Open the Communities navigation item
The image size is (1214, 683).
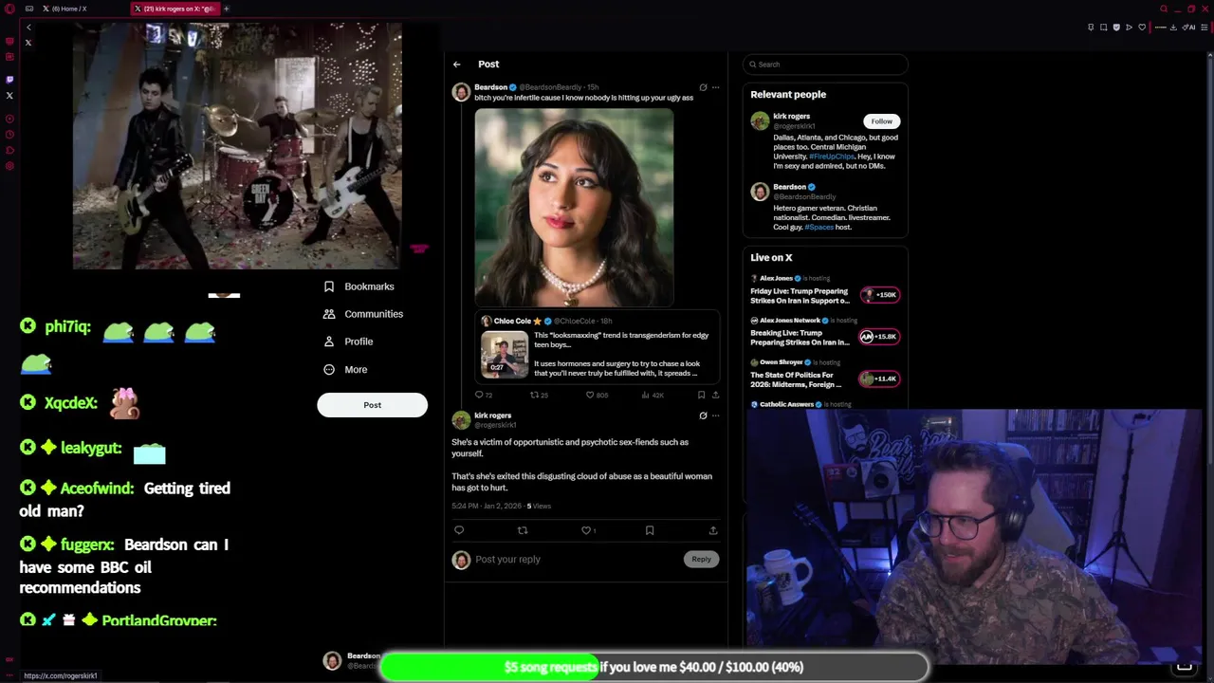(363, 314)
